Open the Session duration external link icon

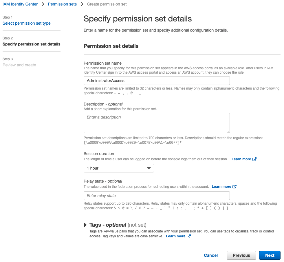coord(254,159)
